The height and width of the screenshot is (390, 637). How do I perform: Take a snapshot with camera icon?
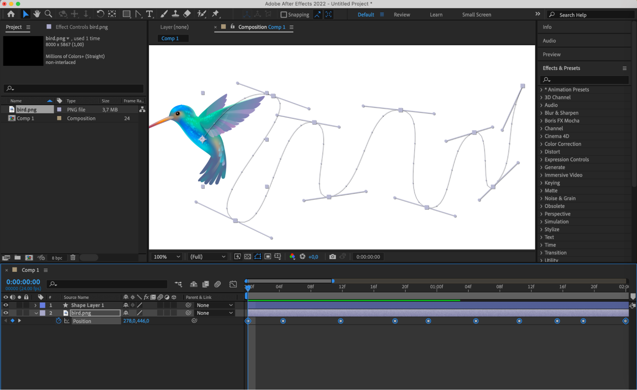332,257
